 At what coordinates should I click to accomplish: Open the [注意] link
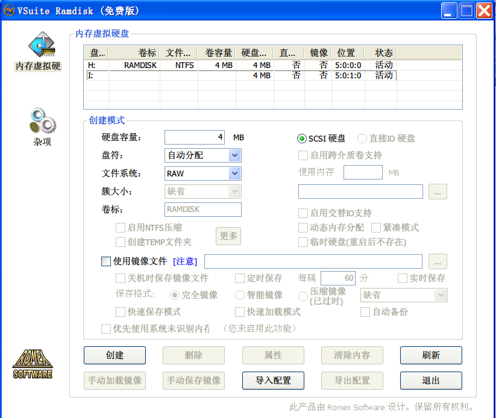pyautogui.click(x=185, y=261)
